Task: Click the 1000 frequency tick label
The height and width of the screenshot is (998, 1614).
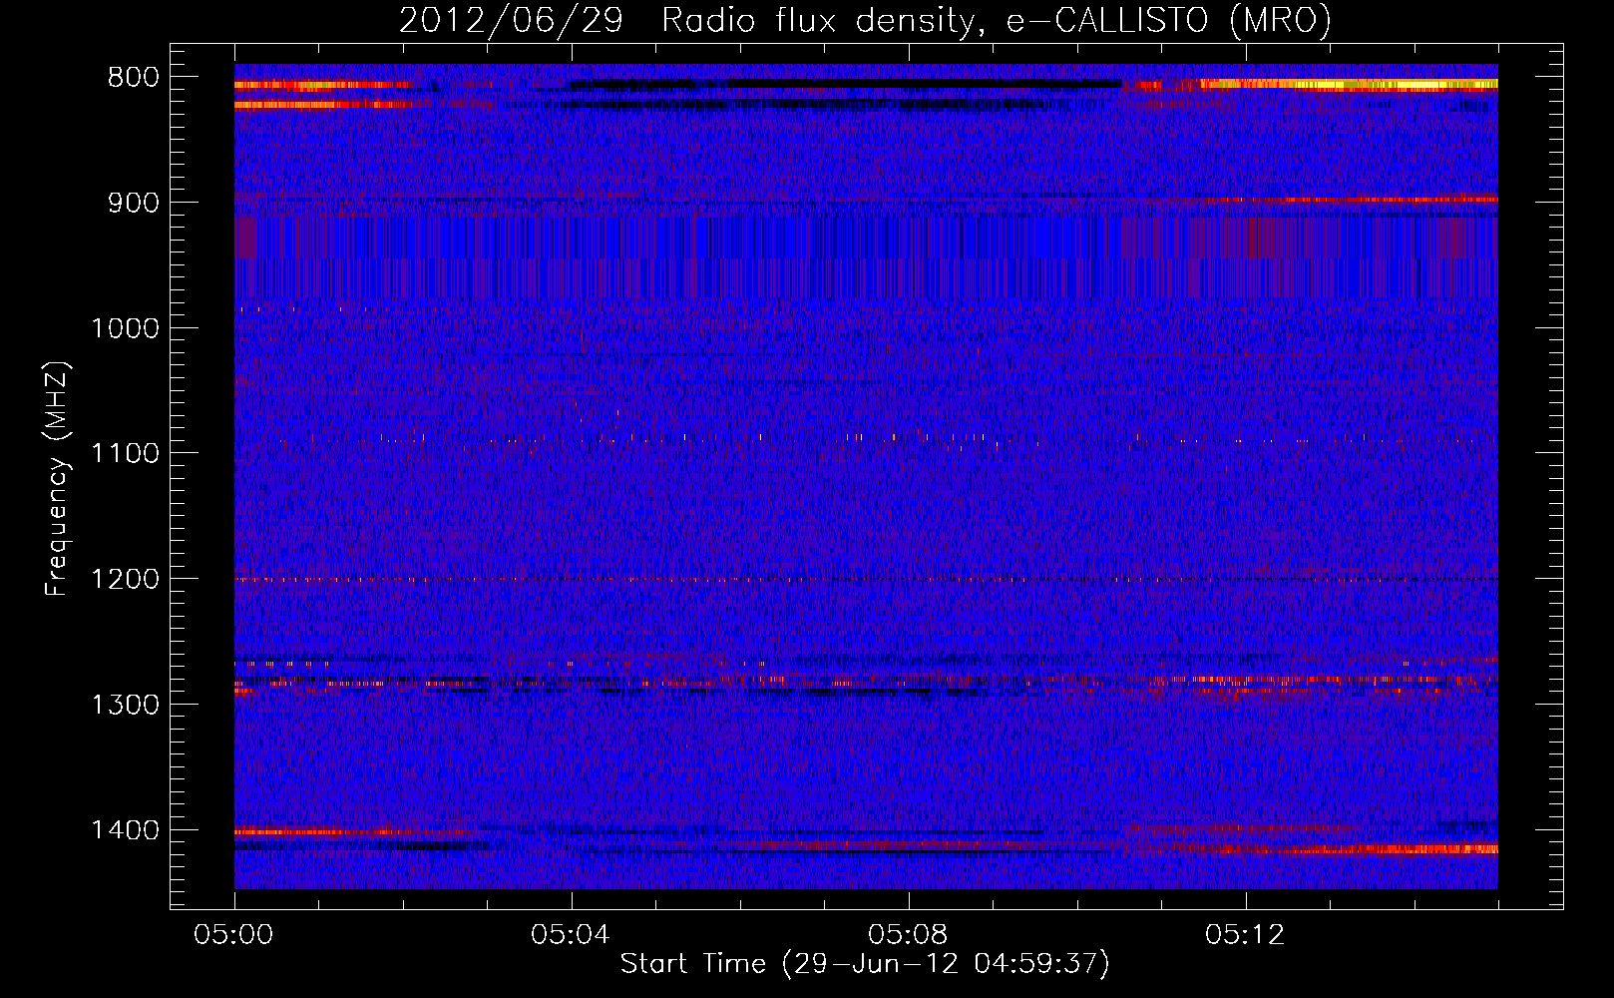Action: point(125,328)
